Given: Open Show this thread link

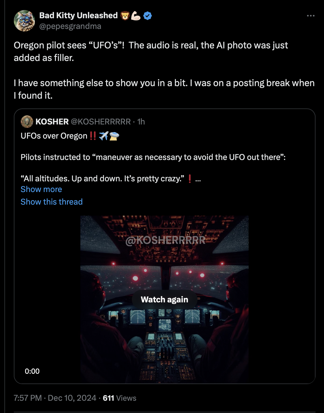Looking at the screenshot, I should pos(51,202).
